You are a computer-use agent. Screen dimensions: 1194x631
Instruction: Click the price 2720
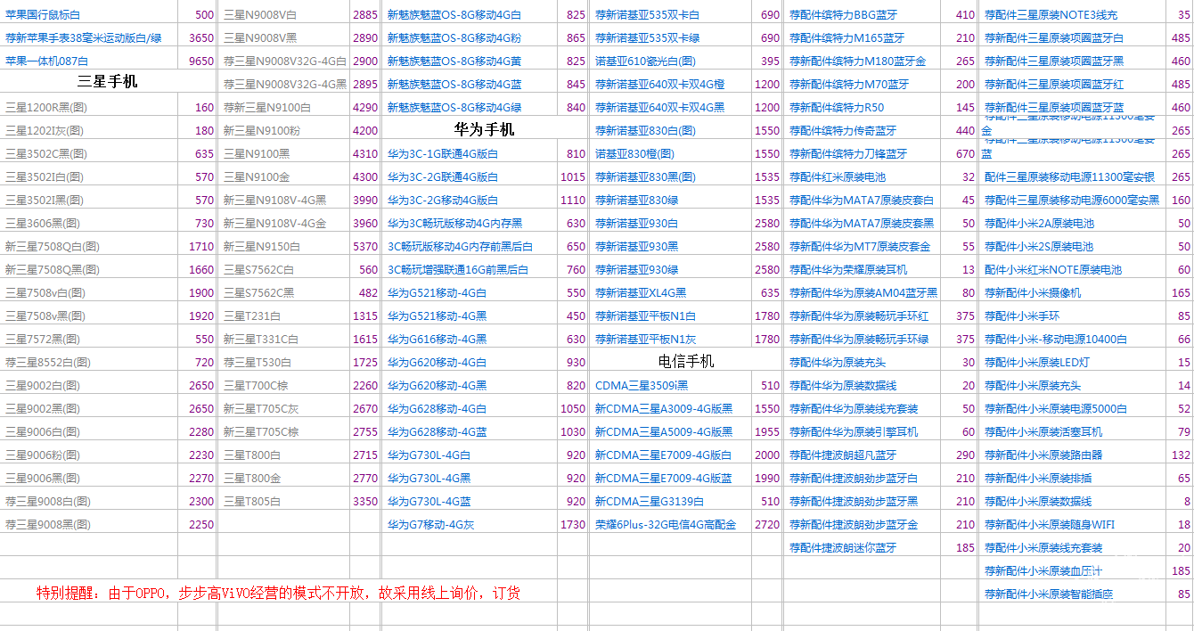[x=767, y=524]
